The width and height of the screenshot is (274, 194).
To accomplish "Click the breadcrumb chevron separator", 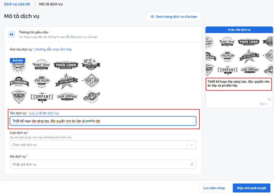I will tap(35, 5).
